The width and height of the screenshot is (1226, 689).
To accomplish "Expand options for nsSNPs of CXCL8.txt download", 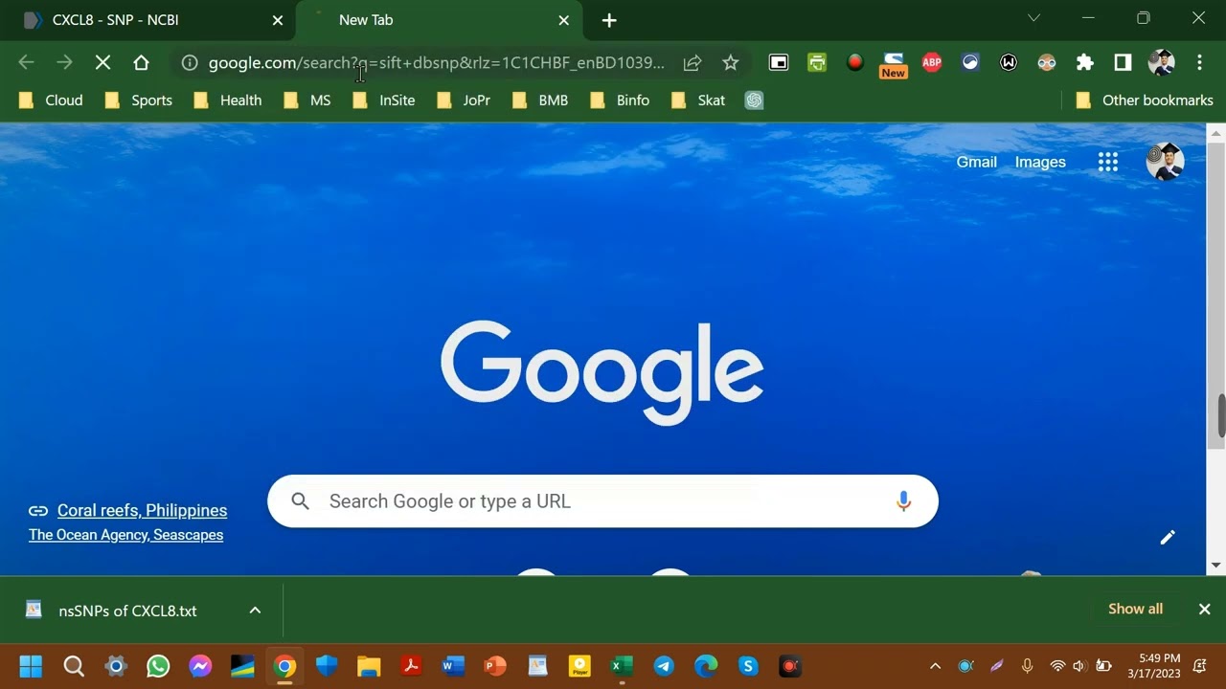I will (x=255, y=611).
